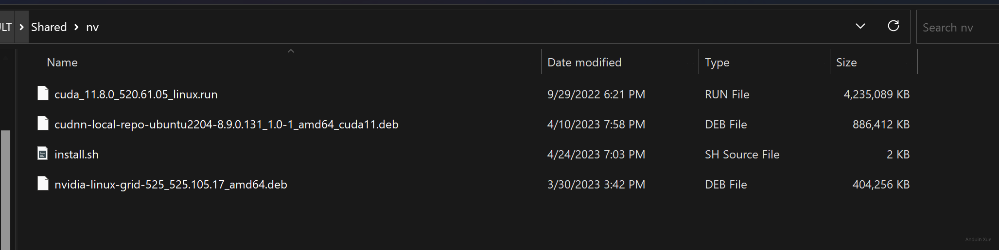Screen dimensions: 999x250
Task: Sort files by Size column
Action: [x=846, y=62]
